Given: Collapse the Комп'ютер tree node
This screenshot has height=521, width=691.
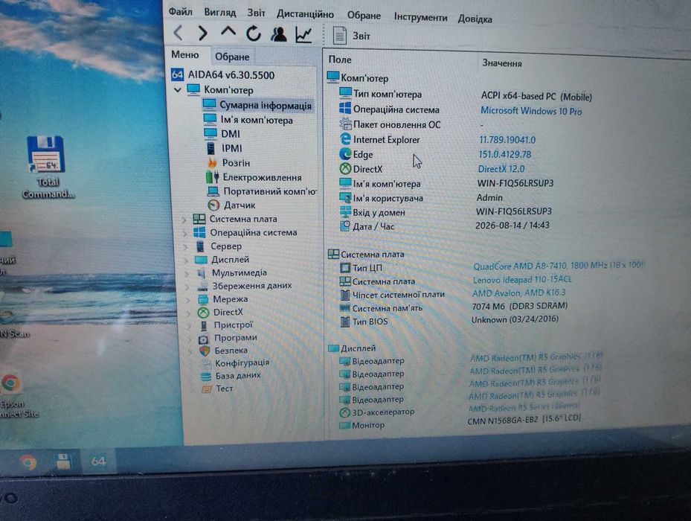Looking at the screenshot, I should click(x=178, y=90).
